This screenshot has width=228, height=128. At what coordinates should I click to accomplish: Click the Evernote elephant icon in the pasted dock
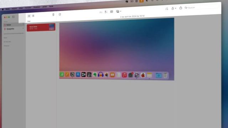click(95, 75)
